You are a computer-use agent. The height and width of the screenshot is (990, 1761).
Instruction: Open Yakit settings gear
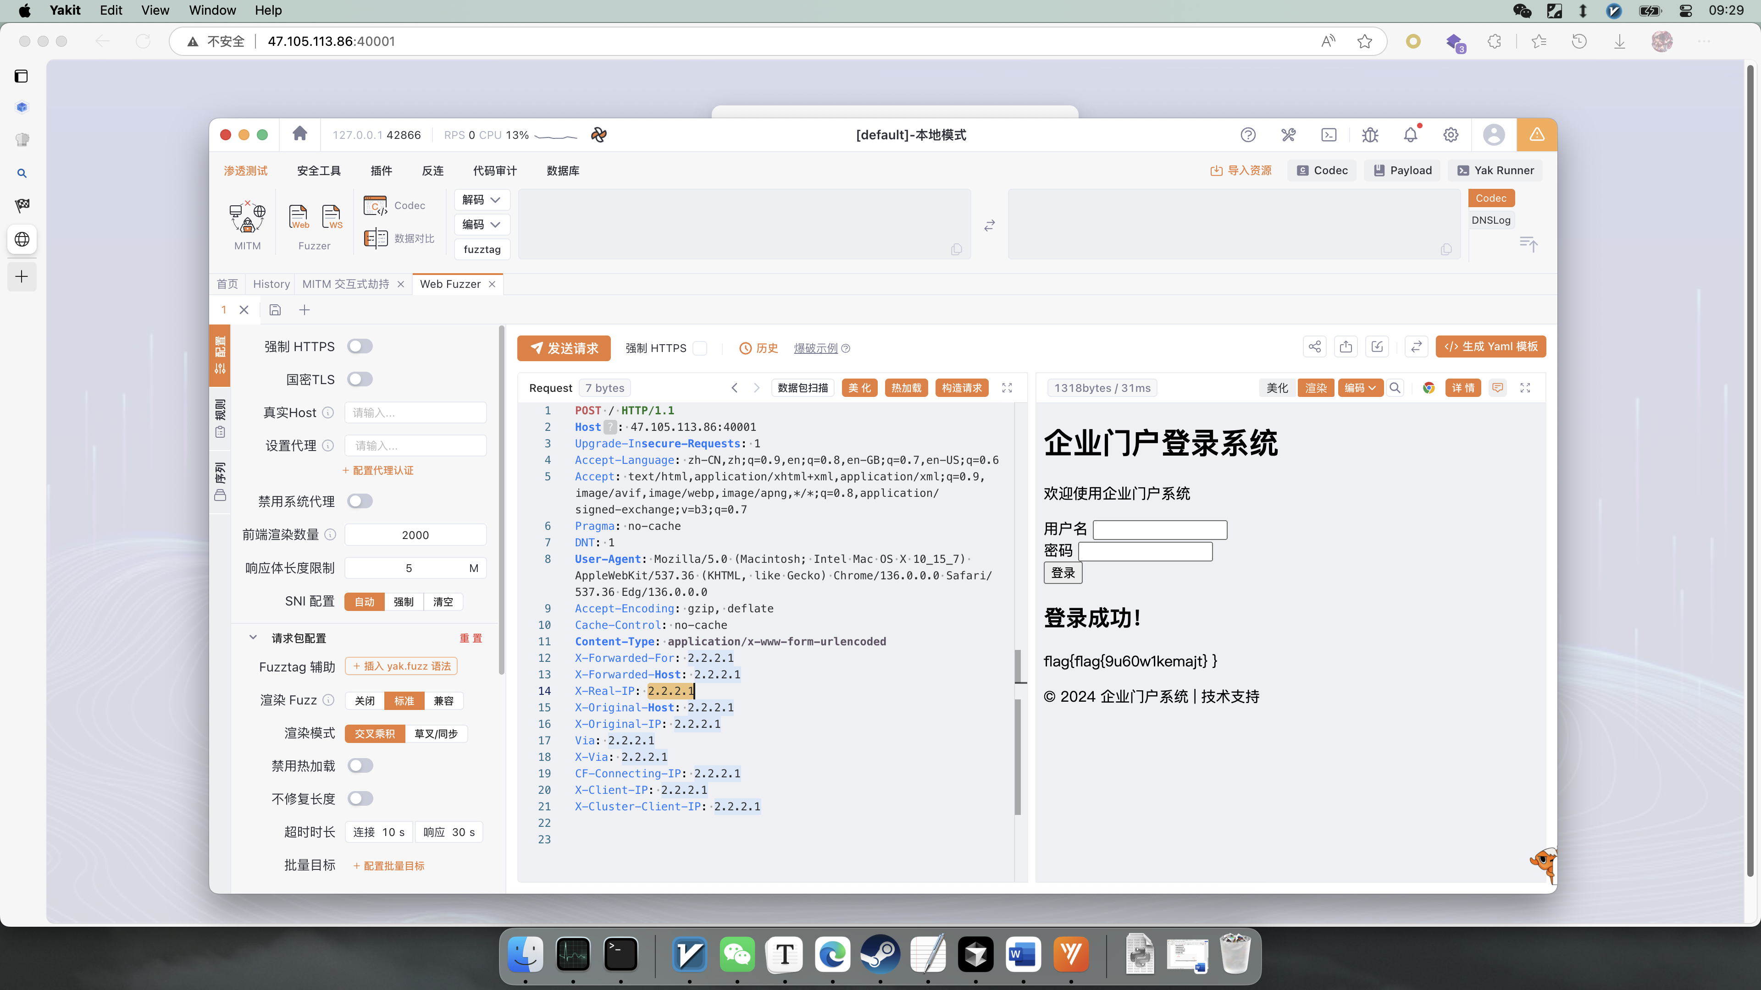click(1451, 135)
